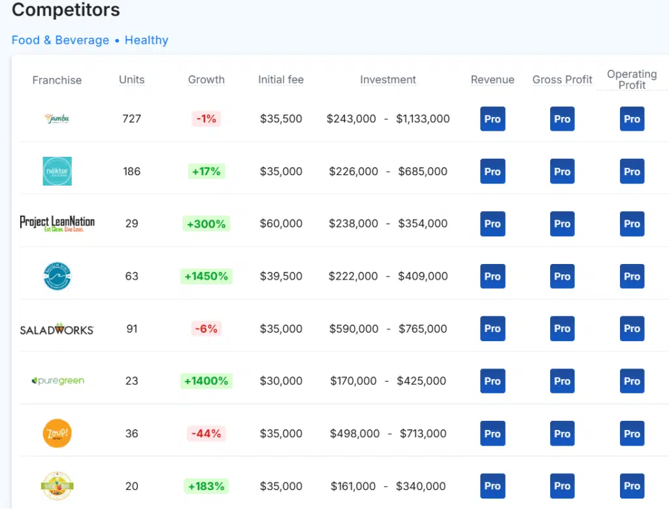
Task: Click Revenue Pro button in the 20-units row
Action: click(x=493, y=486)
